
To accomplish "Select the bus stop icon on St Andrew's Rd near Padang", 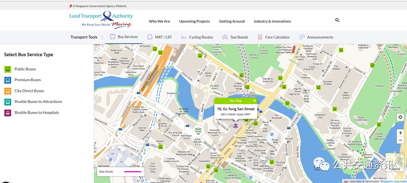I will 372,65.
